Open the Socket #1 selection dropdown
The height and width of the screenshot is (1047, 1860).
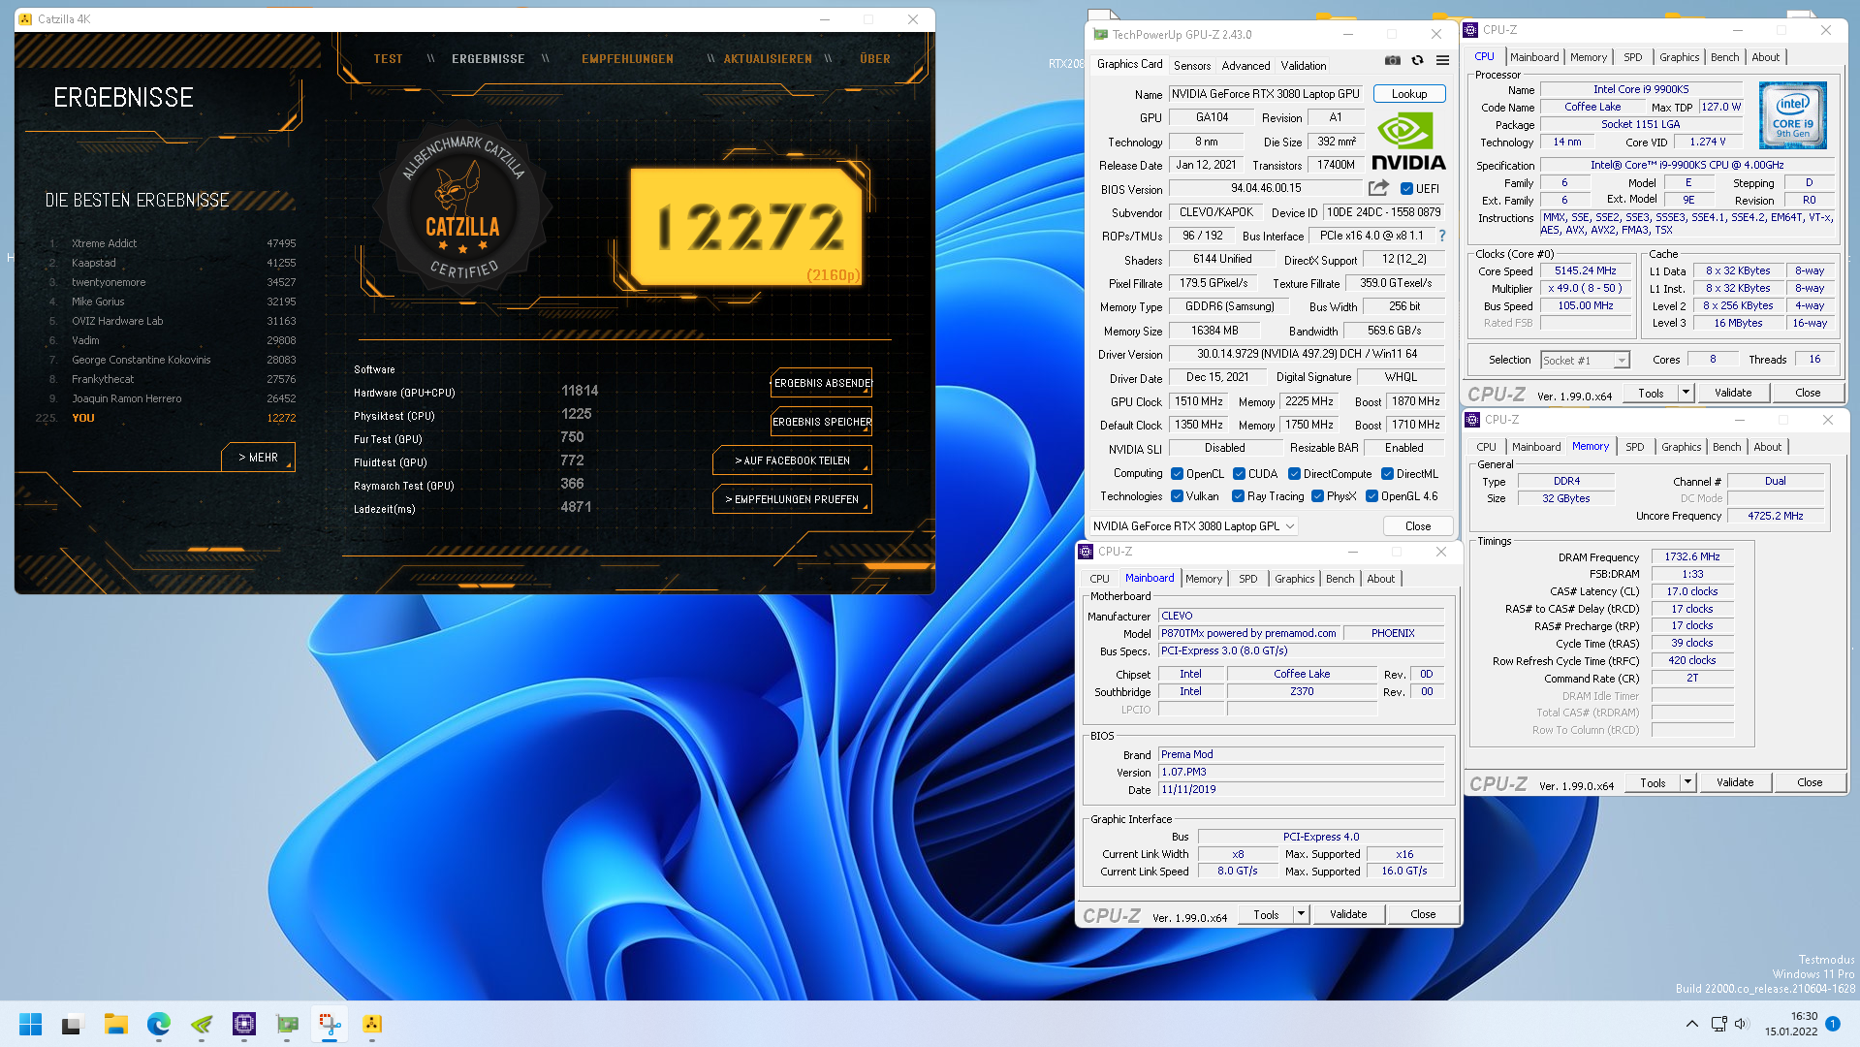tap(1585, 361)
